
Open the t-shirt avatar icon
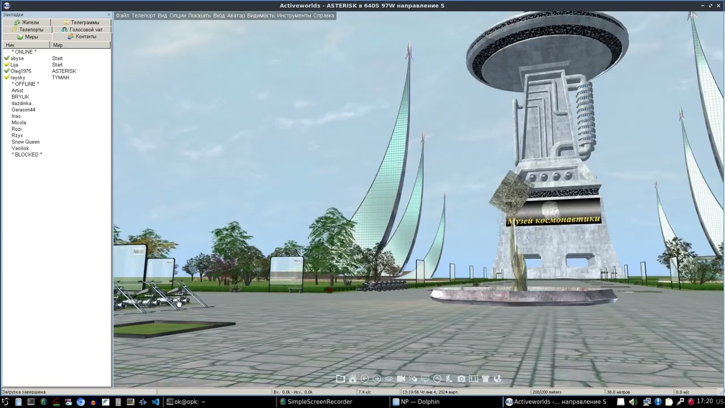tap(485, 379)
